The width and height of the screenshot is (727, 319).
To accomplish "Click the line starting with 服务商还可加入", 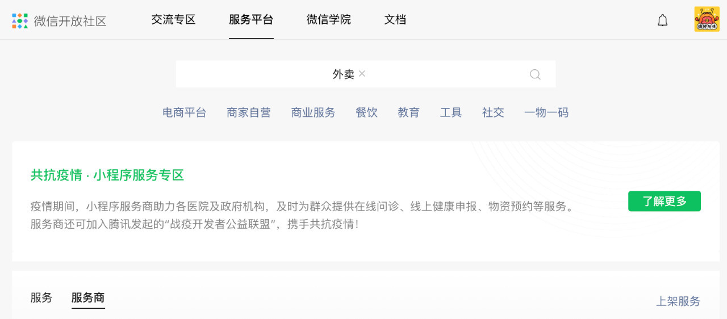I will coord(195,224).
